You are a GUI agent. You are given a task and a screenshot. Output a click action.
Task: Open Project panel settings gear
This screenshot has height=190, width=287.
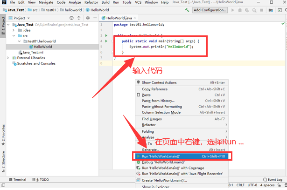click(88, 18)
